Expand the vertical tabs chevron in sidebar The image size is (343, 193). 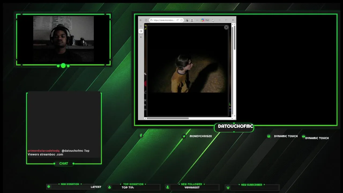click(x=141, y=26)
